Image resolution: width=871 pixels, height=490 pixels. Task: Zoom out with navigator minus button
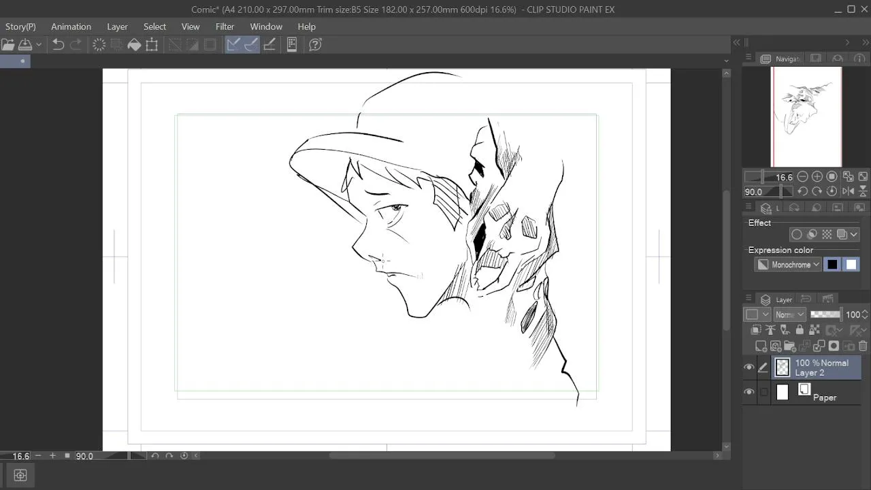[802, 177]
